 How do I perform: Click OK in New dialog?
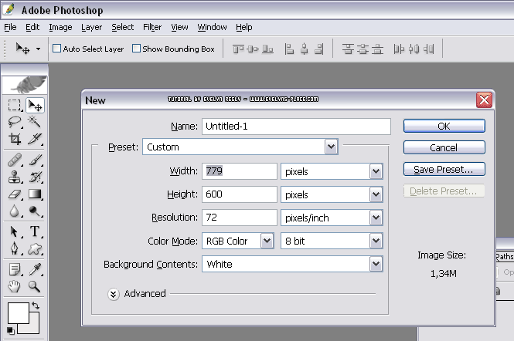[x=444, y=126]
